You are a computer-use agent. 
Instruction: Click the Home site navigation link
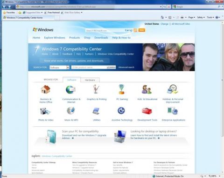(x=36, y=38)
